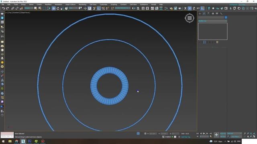Go to the end frame button
The width and height of the screenshot is (257, 144).
click(210, 134)
